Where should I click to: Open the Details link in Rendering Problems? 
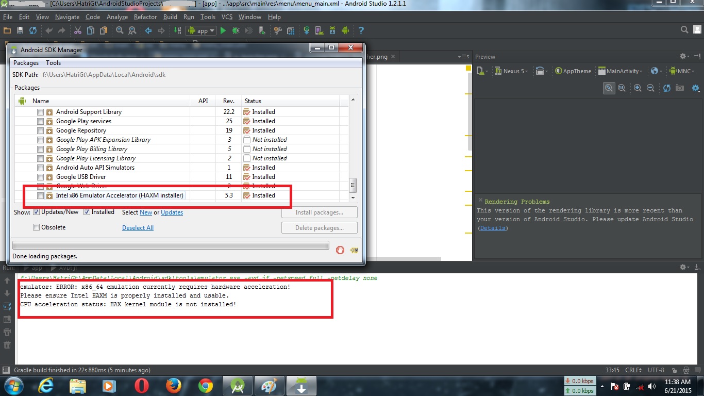click(493, 228)
